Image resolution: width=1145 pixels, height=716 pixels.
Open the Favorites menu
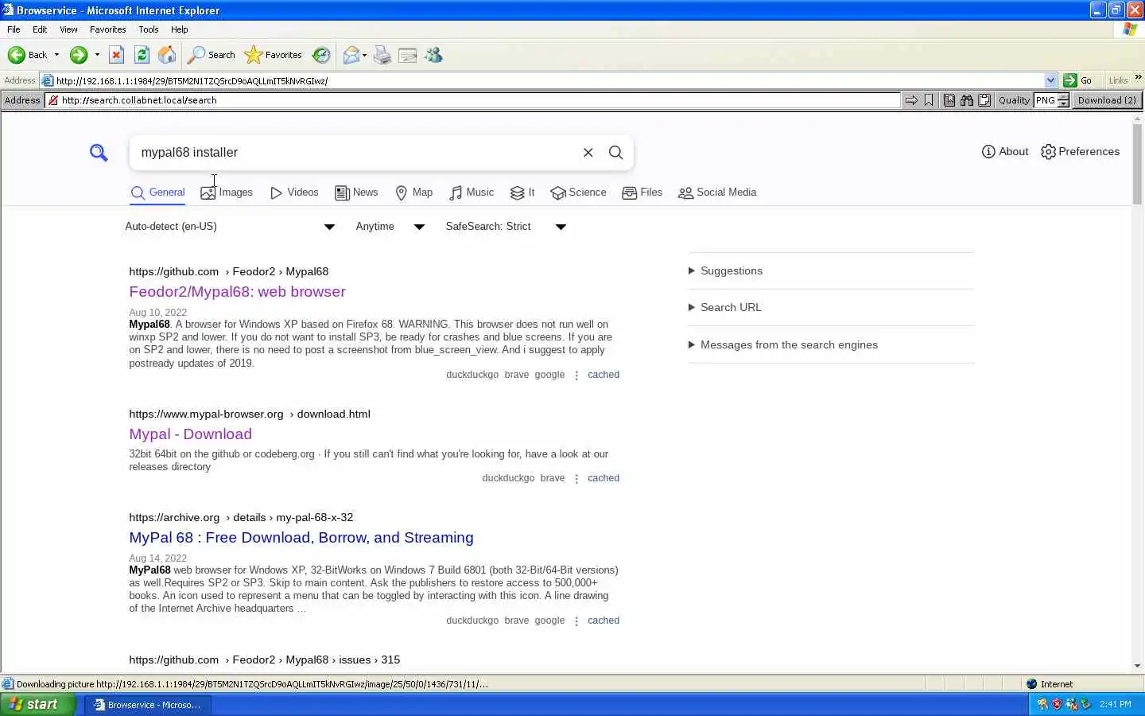[x=108, y=29]
